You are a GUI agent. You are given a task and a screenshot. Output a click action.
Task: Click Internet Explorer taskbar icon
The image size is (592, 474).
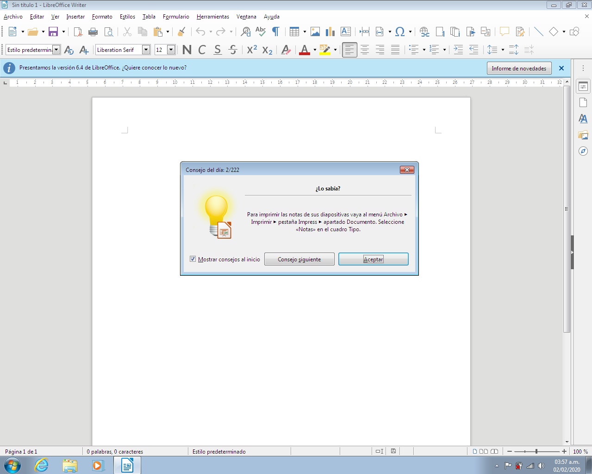(42, 465)
